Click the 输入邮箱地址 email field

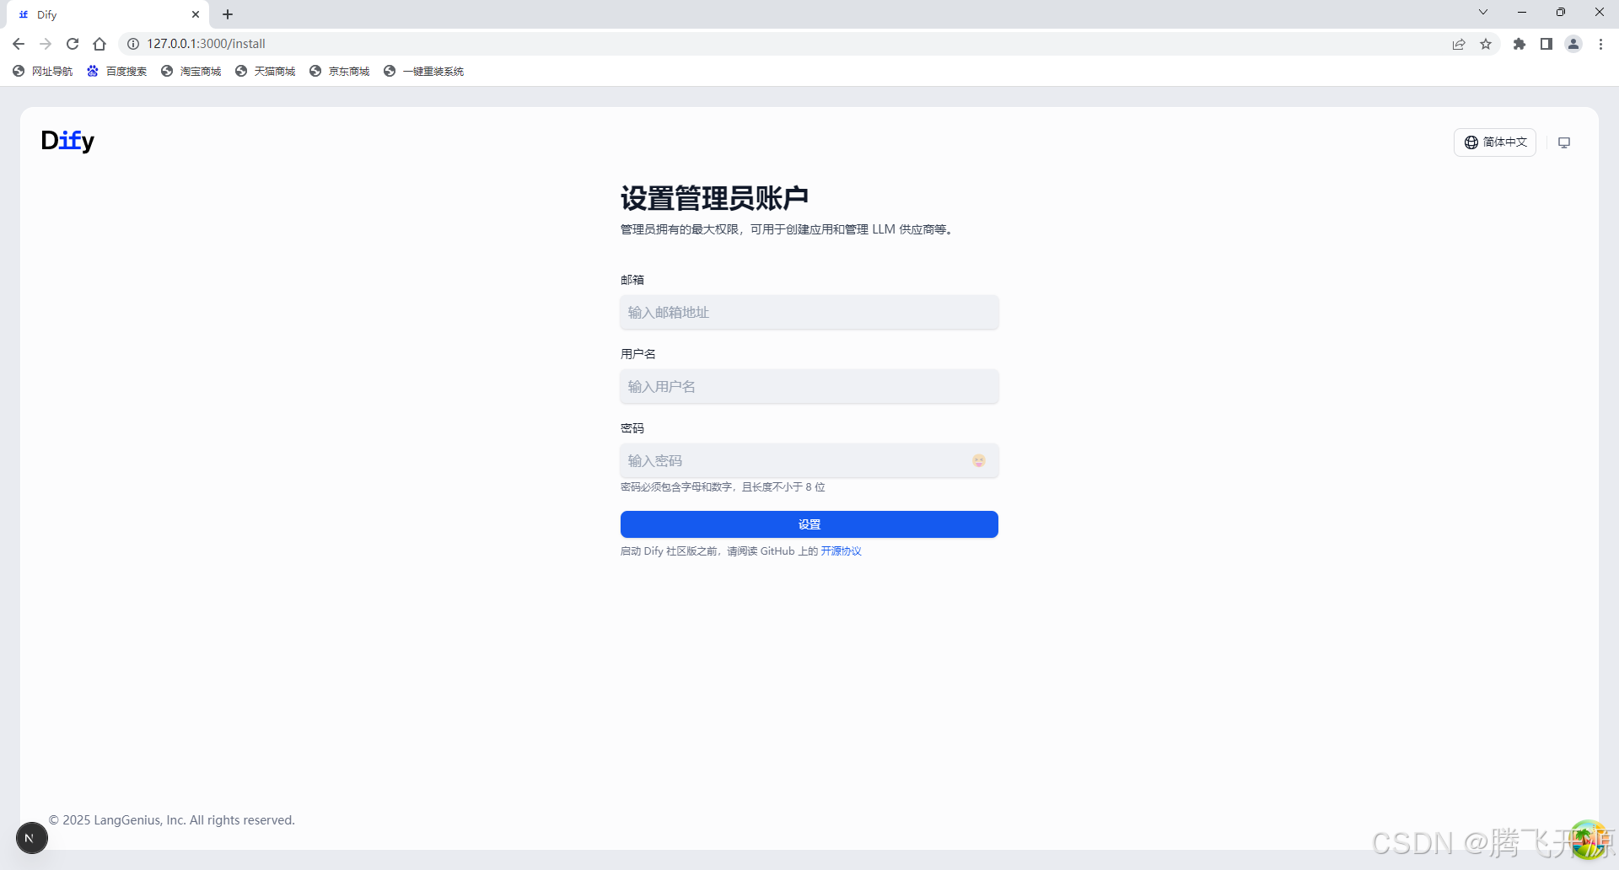tap(809, 312)
